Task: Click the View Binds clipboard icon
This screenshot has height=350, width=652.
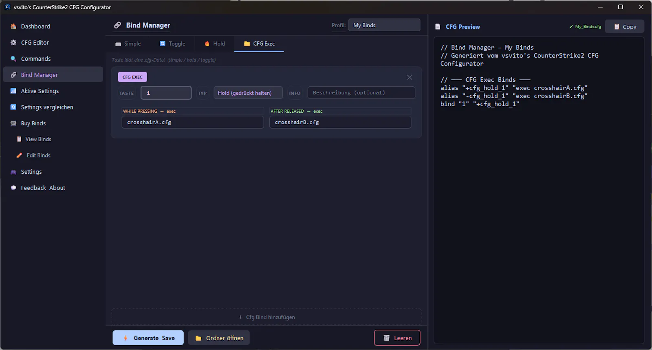Action: click(19, 139)
